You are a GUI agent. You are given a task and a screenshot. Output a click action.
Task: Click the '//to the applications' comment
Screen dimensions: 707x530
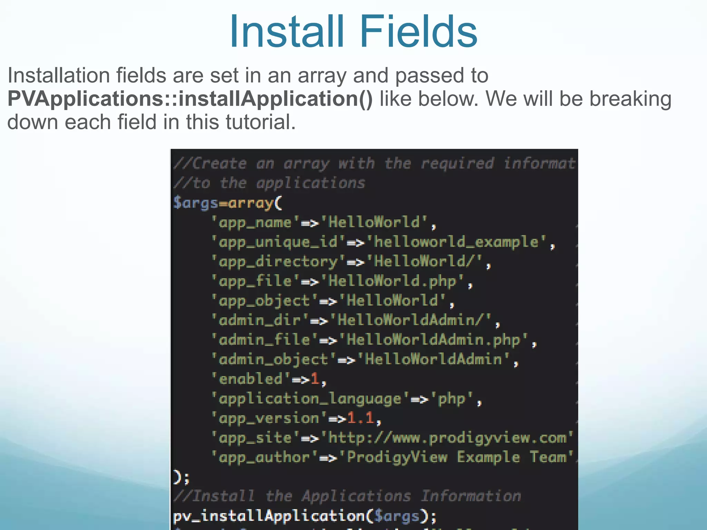tap(269, 183)
